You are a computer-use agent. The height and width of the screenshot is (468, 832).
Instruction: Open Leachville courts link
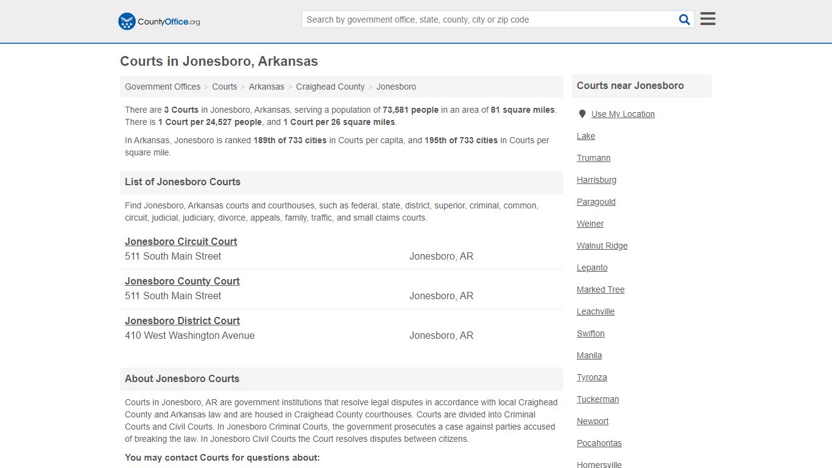click(x=596, y=311)
